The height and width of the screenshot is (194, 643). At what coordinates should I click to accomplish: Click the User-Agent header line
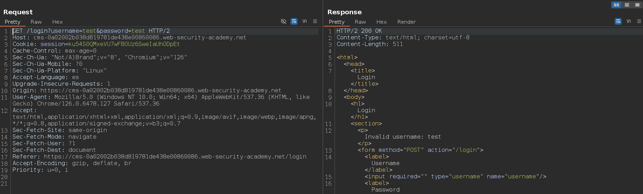coord(161,100)
